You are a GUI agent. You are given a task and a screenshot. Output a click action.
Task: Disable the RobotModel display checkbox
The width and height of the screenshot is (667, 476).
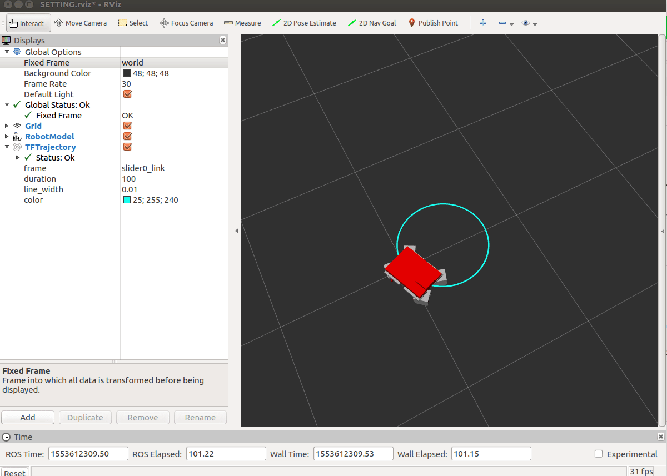[x=127, y=136]
